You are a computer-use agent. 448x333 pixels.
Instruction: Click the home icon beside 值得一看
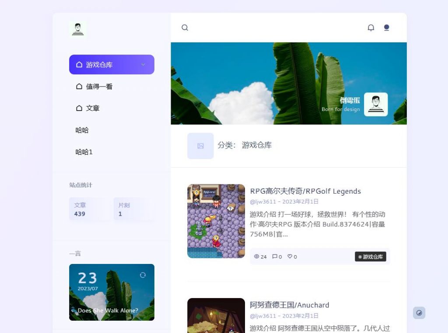pos(79,86)
